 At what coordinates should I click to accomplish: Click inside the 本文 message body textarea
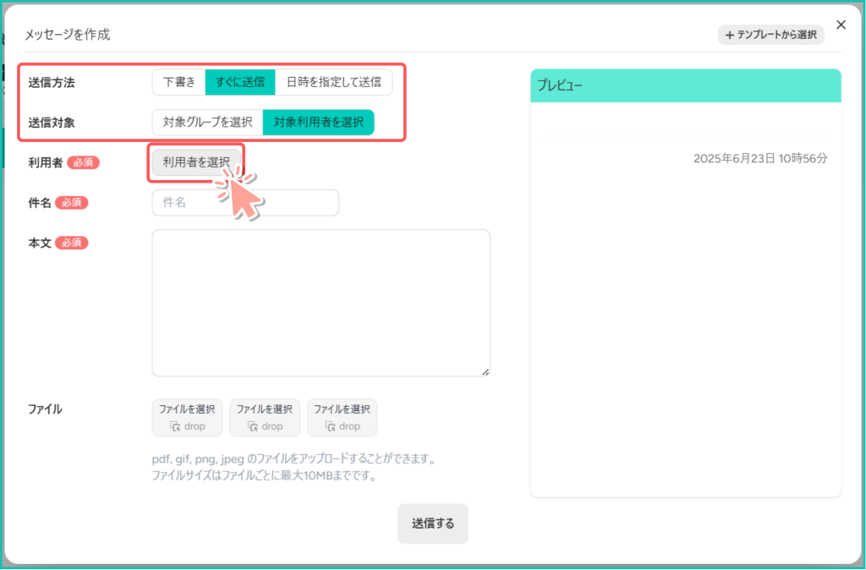tap(321, 302)
